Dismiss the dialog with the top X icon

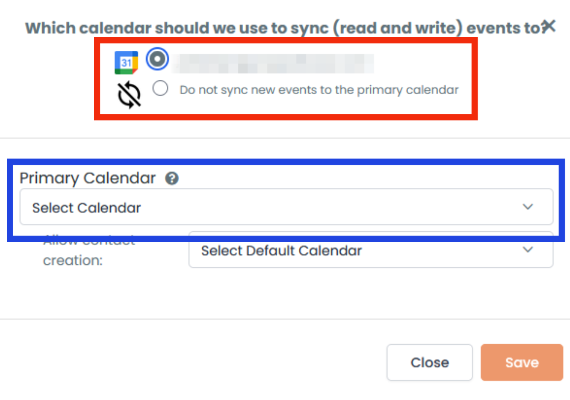[x=549, y=27]
